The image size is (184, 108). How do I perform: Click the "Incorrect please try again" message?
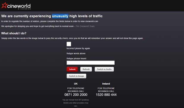[x=78, y=49]
